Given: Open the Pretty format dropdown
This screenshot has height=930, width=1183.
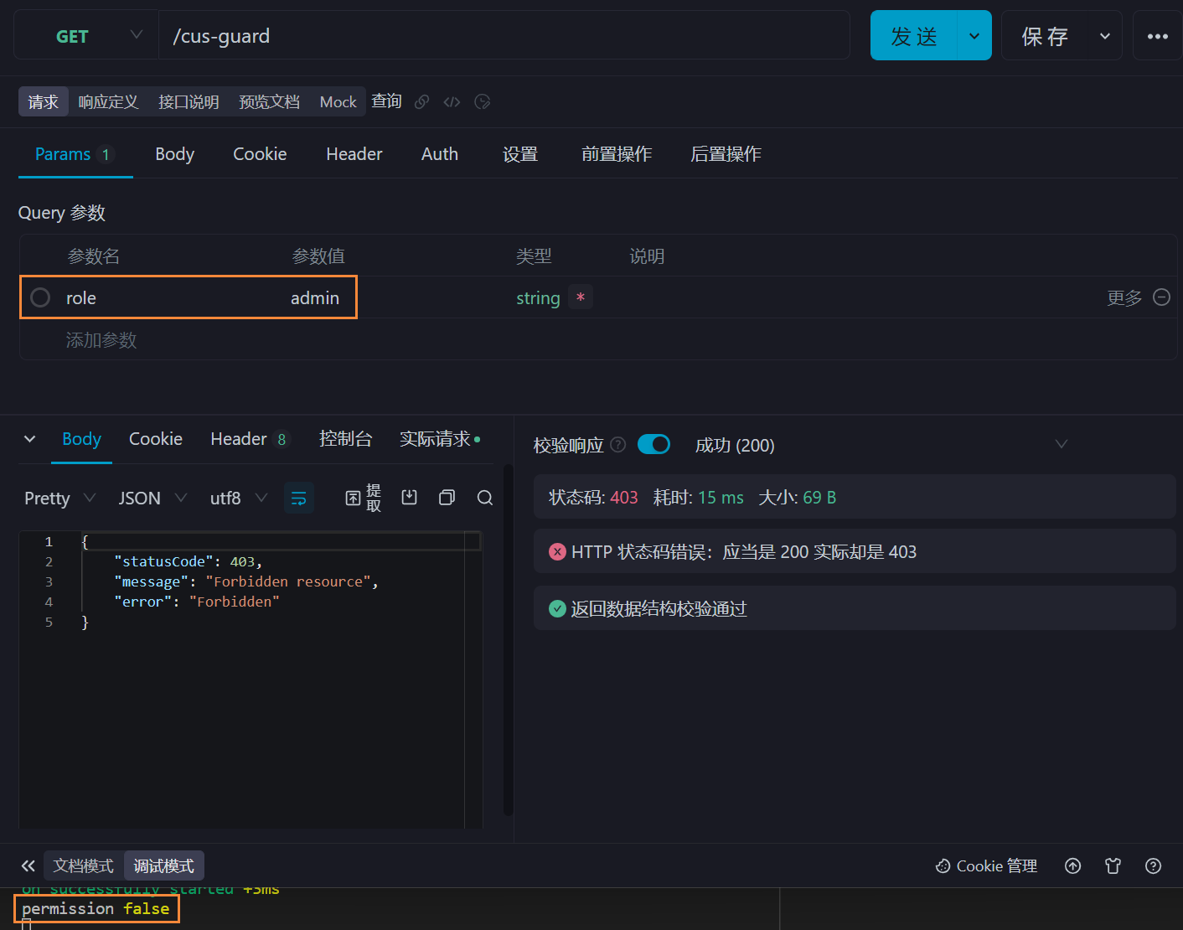Looking at the screenshot, I should click(59, 499).
